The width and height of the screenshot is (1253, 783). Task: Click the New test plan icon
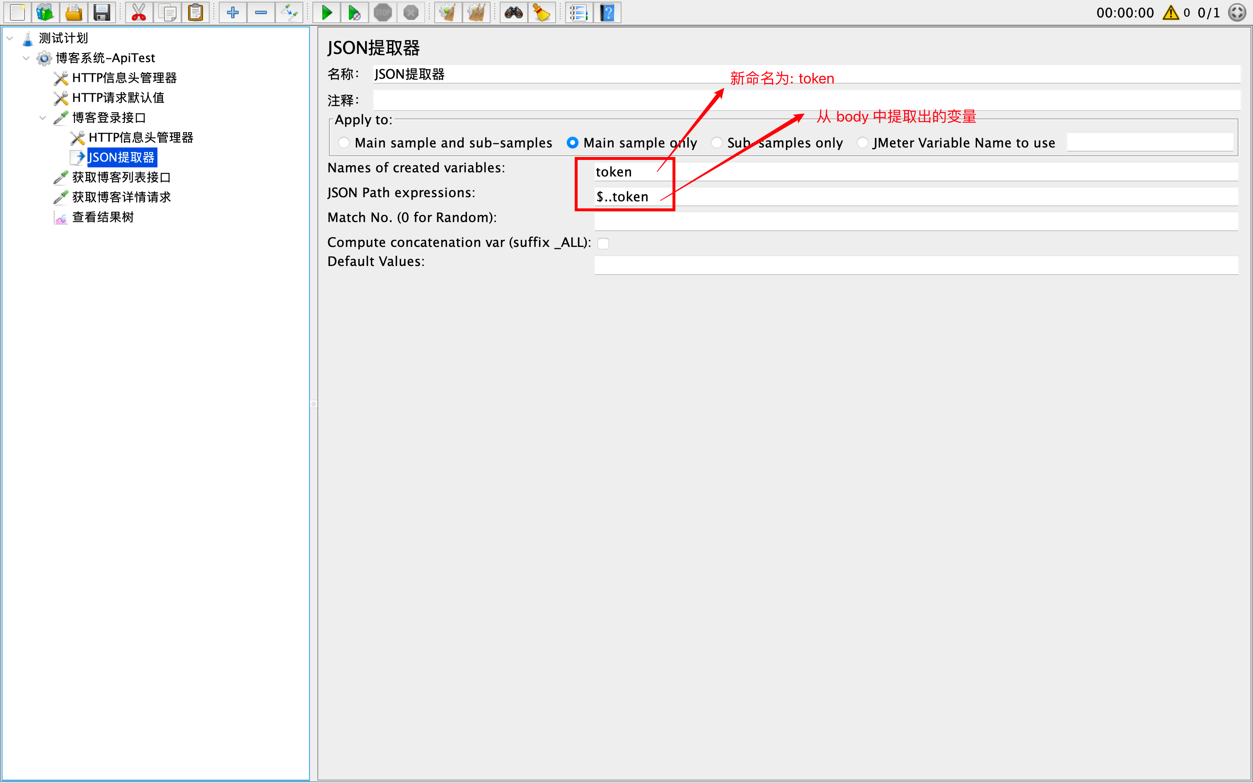point(17,12)
